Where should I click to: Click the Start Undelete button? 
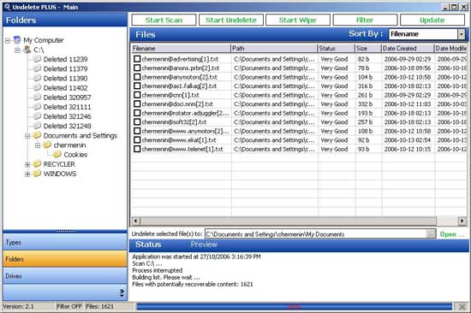tap(231, 20)
